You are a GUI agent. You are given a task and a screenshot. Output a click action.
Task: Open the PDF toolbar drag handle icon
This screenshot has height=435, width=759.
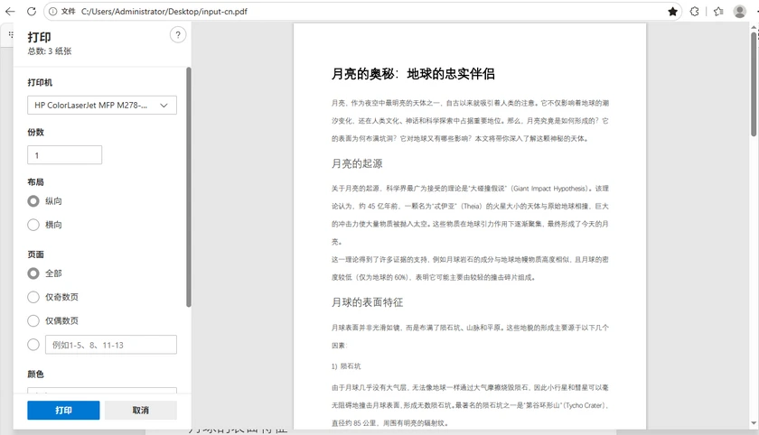[11, 34]
